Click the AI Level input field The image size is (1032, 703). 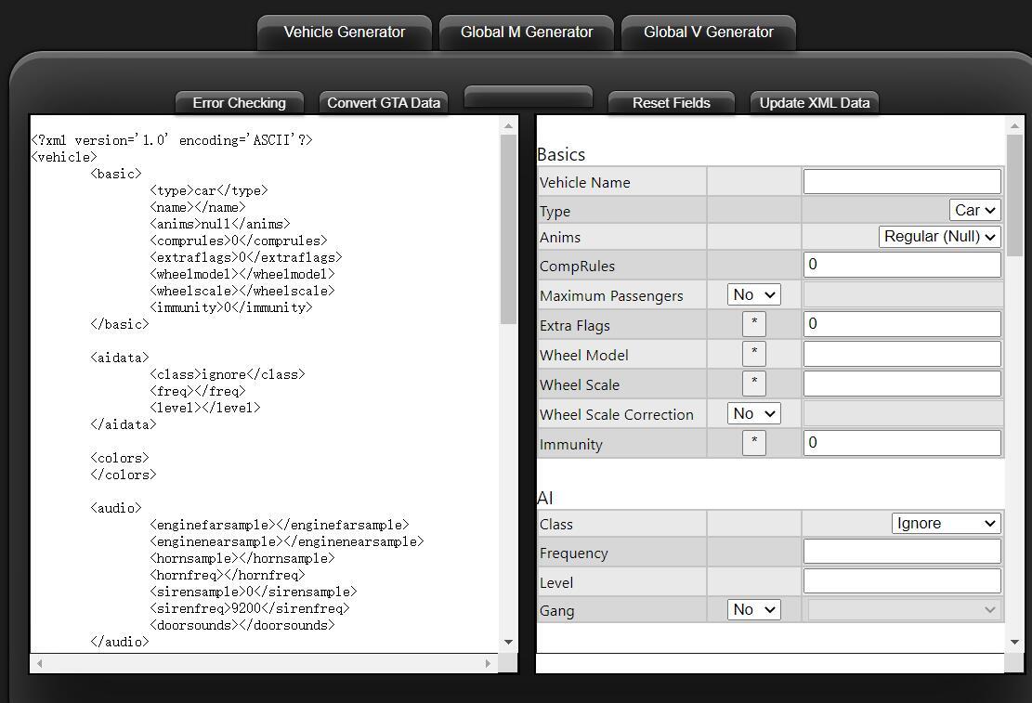(902, 581)
